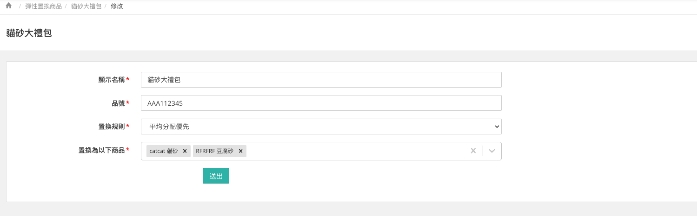Open the 置換規則 select dropdown

point(321,126)
